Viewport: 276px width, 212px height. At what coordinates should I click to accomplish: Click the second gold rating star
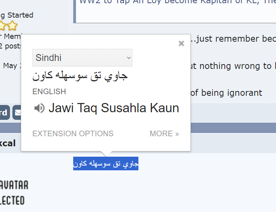[12, 26]
